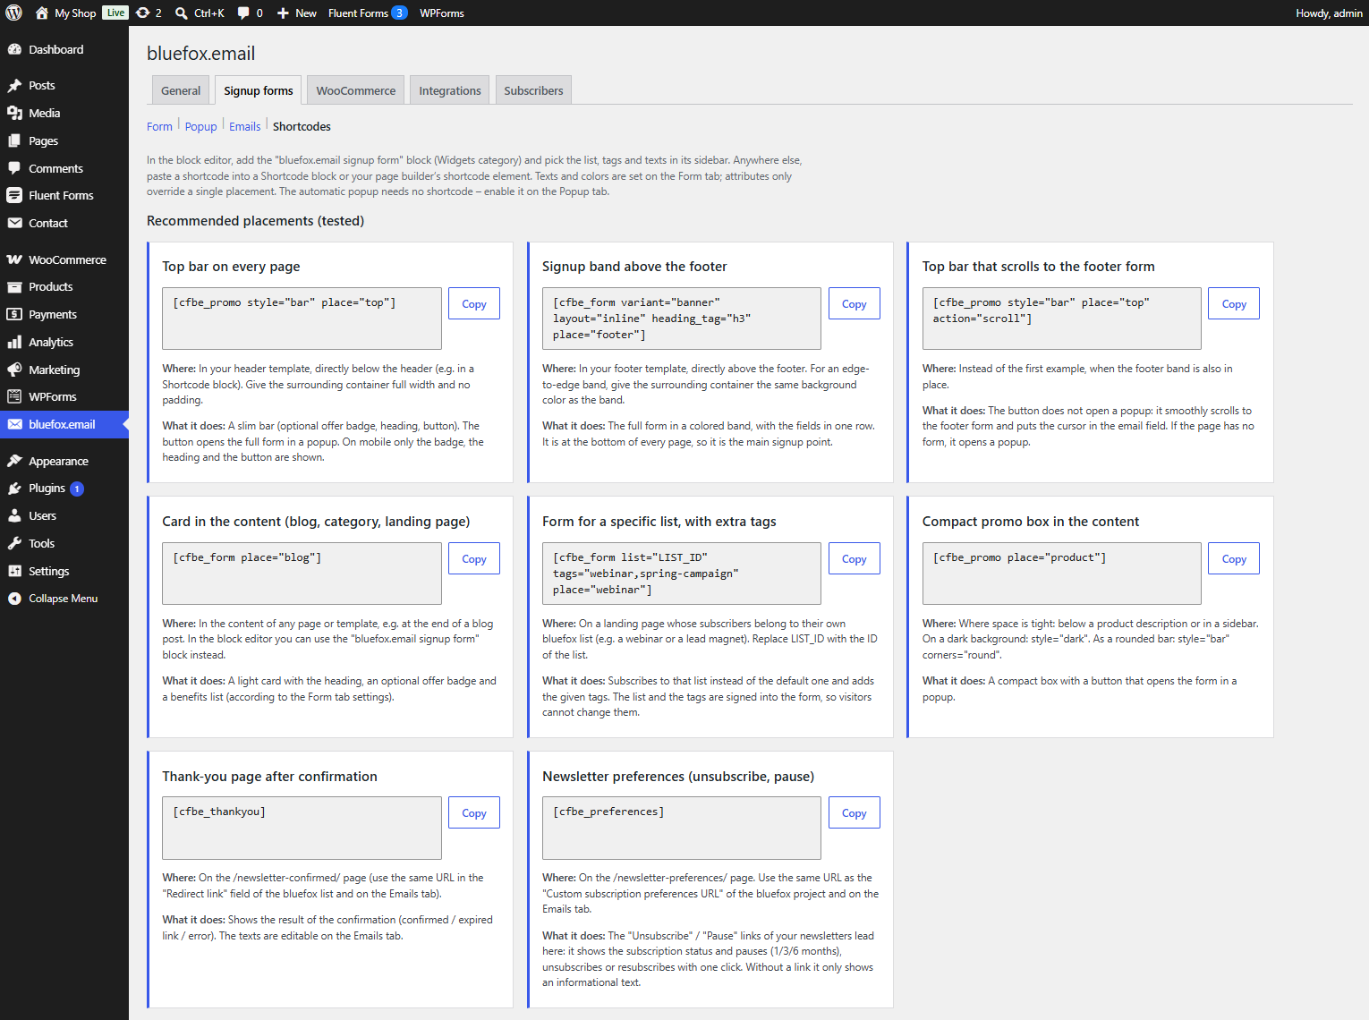The image size is (1369, 1020).
Task: Open the WooCommerce logo icon
Action: [x=14, y=259]
